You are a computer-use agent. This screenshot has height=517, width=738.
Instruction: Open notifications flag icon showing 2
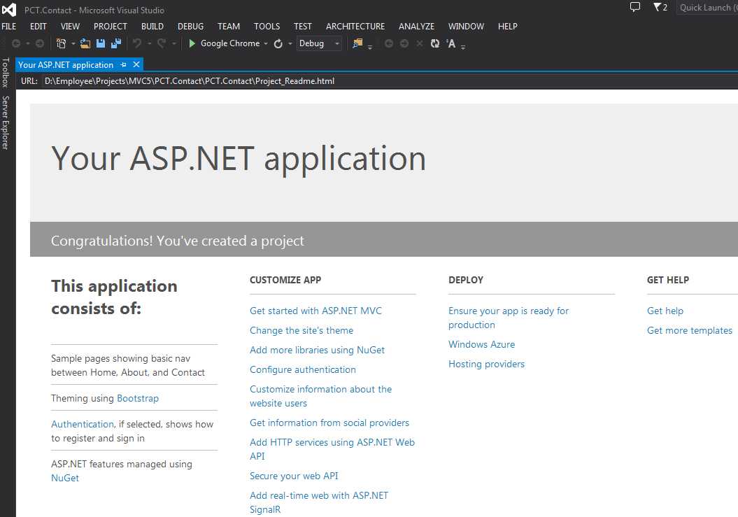(660, 7)
